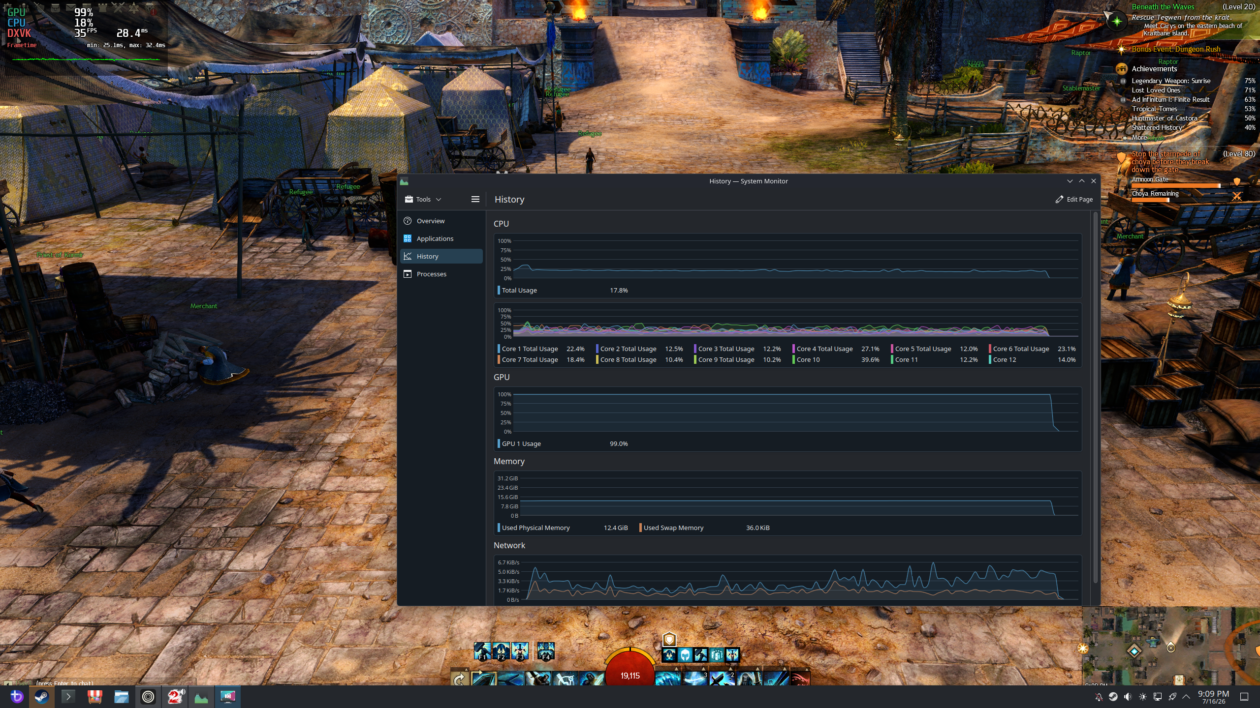
Task: Expand skill list above the number 3 skill
Action: [x=703, y=669]
